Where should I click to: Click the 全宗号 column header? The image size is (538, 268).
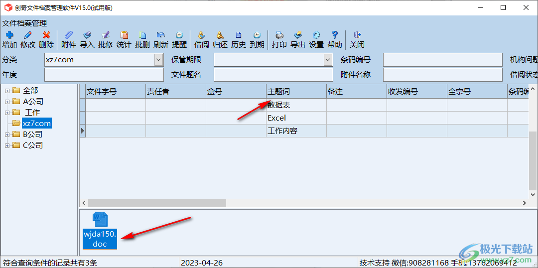point(477,91)
